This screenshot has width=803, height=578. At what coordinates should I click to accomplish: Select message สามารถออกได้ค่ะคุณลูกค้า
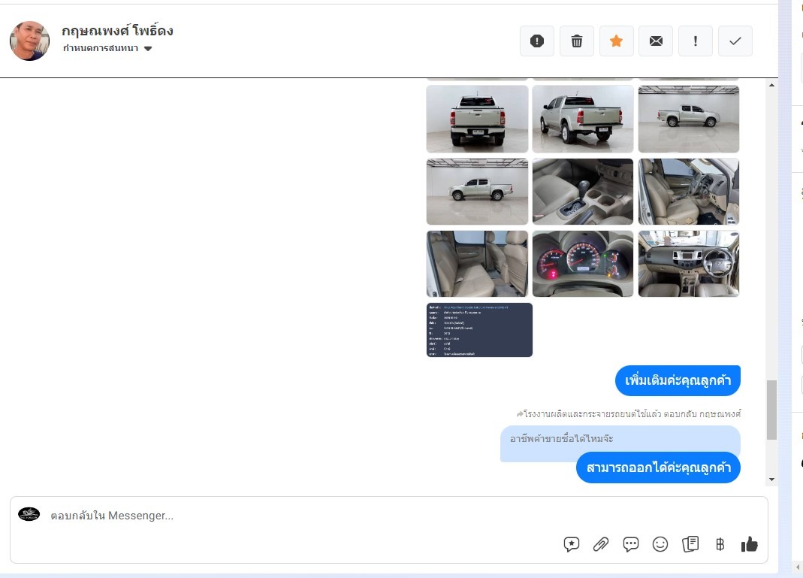(x=658, y=468)
